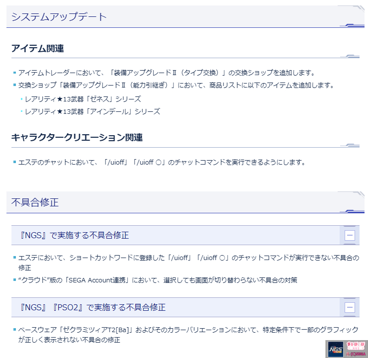Collapse the 『NGS』『PSO2』で実施する不具合修正 section
Screen dimensions: 368x358
350,307
